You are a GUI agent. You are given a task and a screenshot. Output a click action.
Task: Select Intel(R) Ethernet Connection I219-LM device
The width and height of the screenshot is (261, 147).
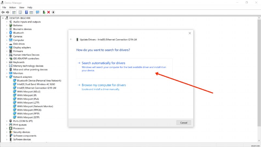(x=37, y=88)
